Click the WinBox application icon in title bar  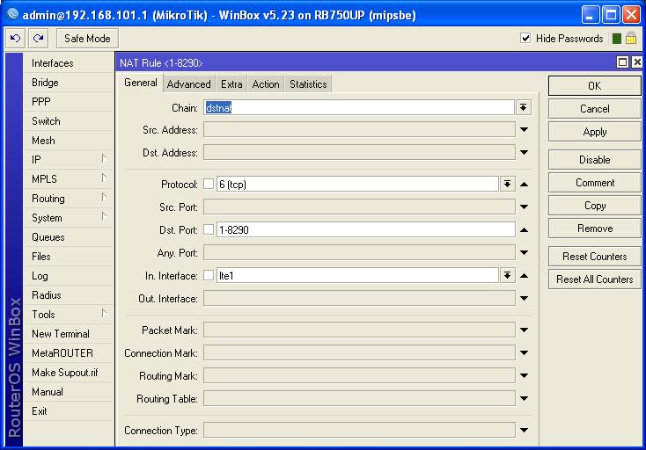point(13,14)
